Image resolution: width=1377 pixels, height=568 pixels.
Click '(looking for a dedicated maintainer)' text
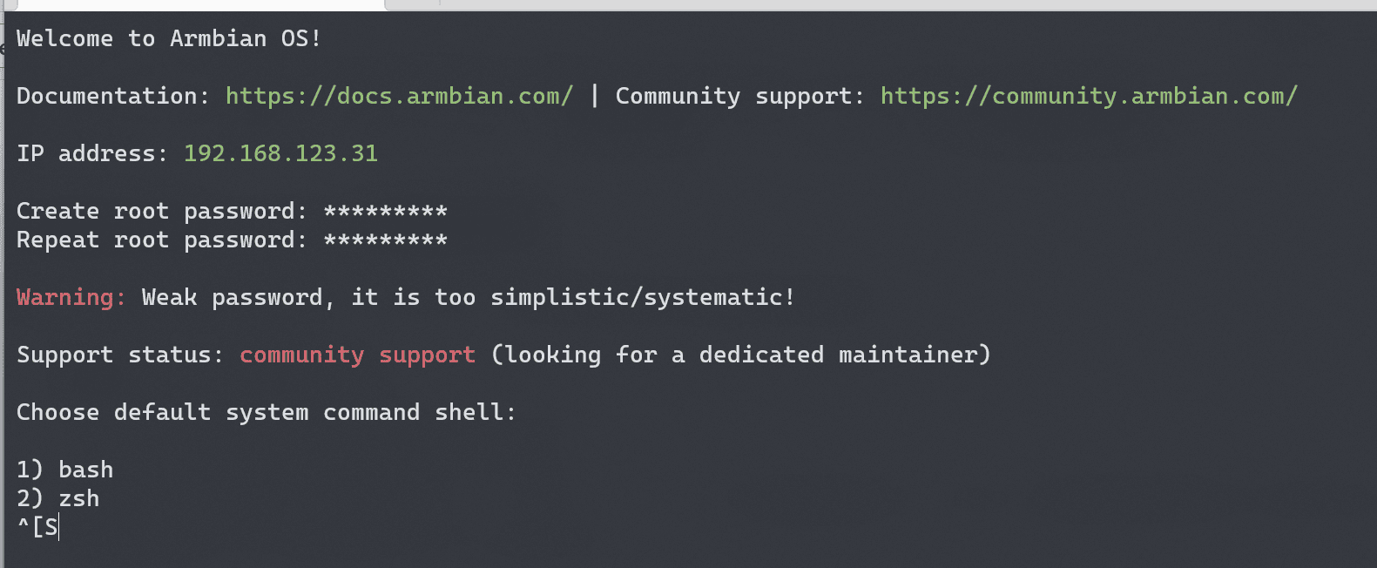pyautogui.click(x=740, y=355)
